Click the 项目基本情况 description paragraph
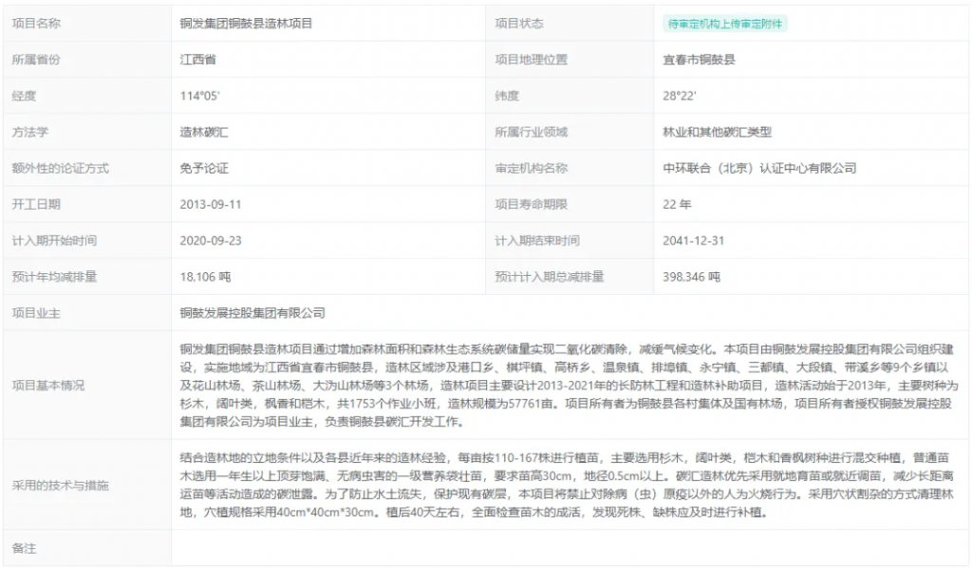972x568 pixels. pos(570,385)
